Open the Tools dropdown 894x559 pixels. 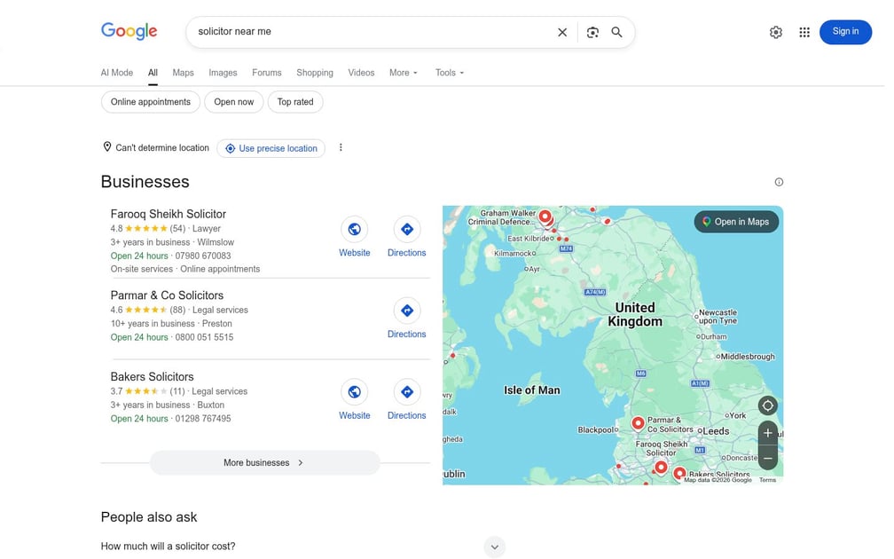tap(450, 73)
